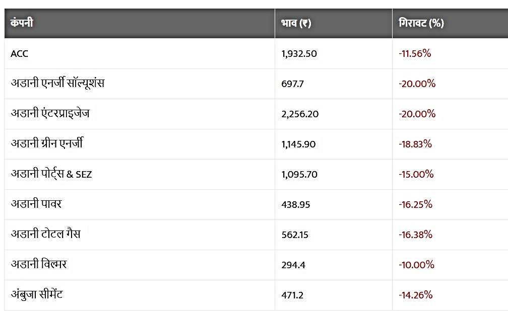Click the ACC price 1,932.50
Viewport: 508px width, 311px height.
[x=299, y=53]
